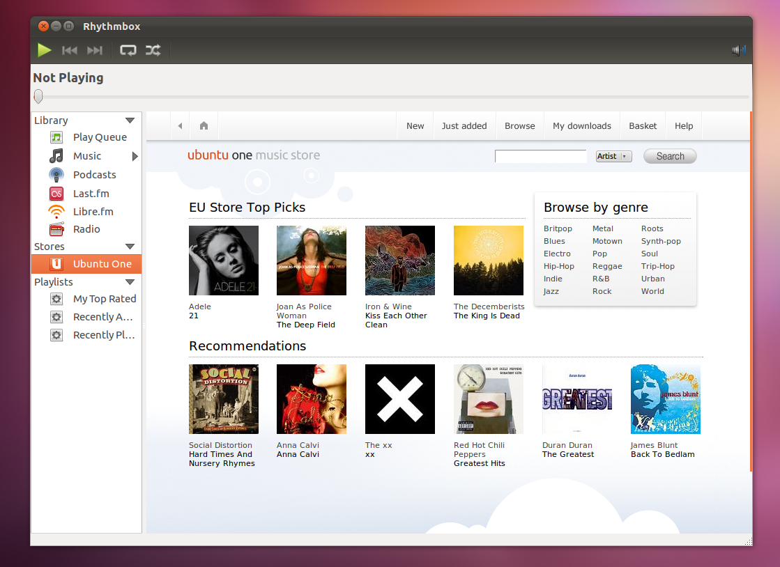Collapse the Stores section arrow

click(130, 247)
